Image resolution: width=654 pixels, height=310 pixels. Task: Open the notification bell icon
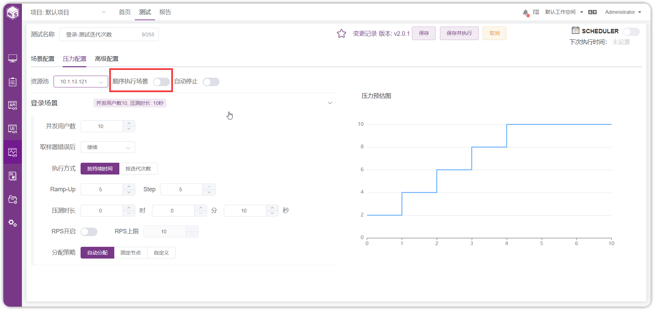click(x=526, y=12)
